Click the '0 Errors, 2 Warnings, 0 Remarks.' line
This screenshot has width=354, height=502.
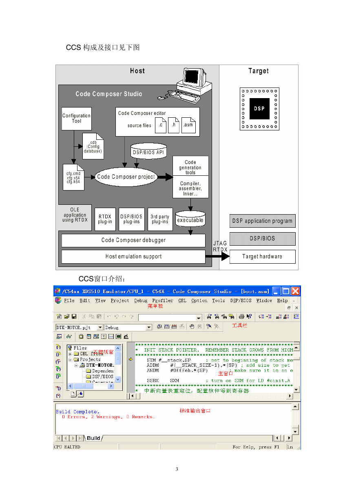tap(108, 417)
